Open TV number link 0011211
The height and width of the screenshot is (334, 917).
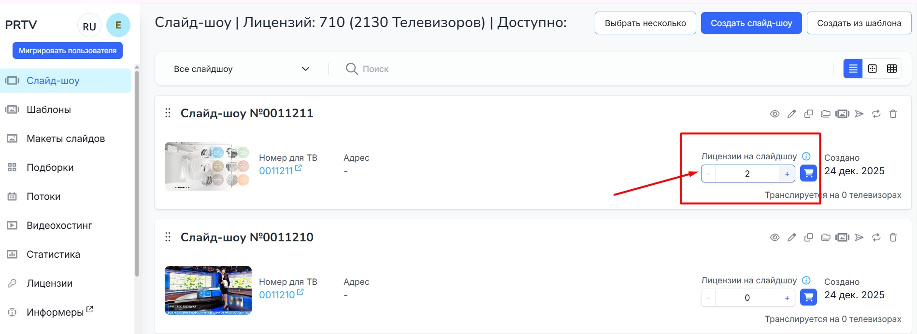(x=276, y=171)
